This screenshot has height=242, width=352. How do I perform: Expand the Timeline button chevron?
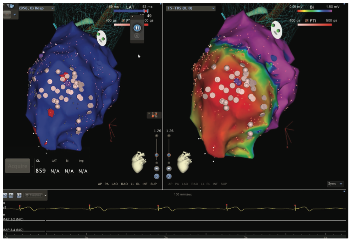(x=45, y=195)
